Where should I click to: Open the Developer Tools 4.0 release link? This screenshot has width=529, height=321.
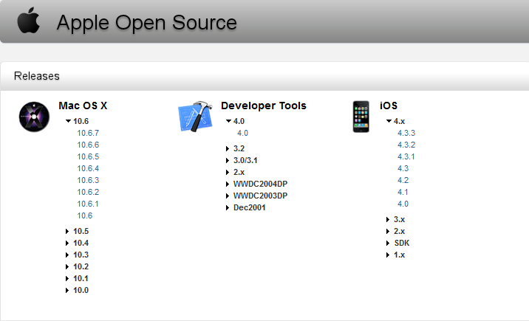(x=242, y=133)
